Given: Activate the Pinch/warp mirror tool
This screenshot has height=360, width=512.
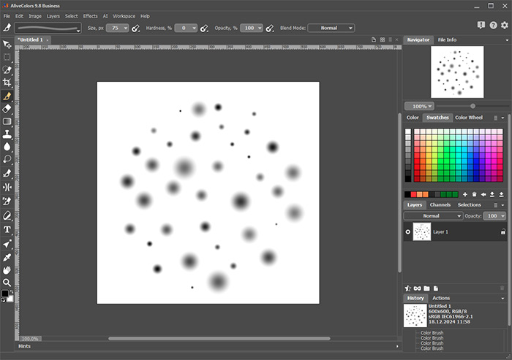Looking at the screenshot, I should tap(7, 187).
